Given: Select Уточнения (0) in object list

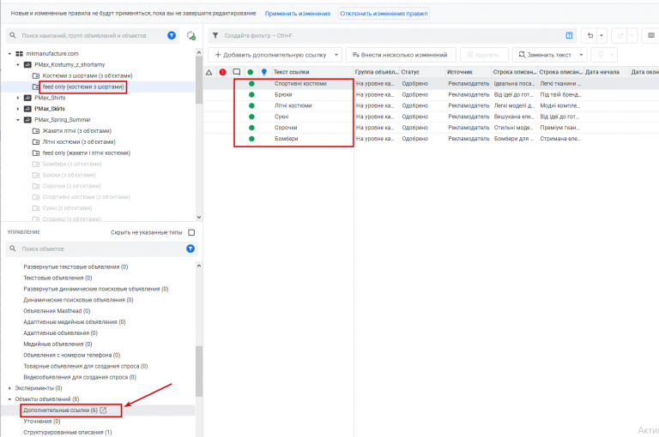Looking at the screenshot, I should [41, 421].
